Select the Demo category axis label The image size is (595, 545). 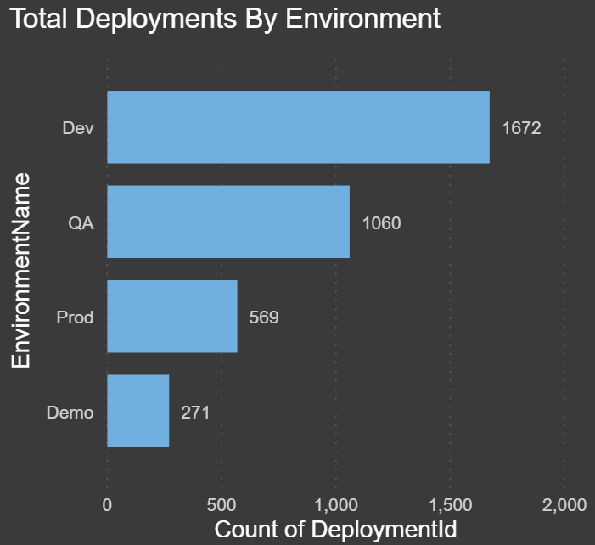click(x=70, y=413)
